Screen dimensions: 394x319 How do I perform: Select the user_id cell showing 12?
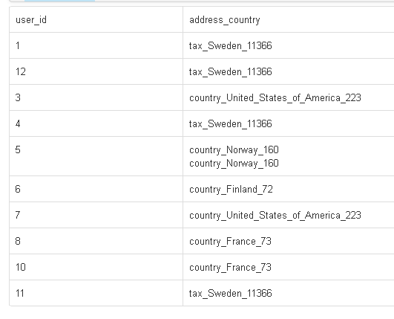coord(96,71)
